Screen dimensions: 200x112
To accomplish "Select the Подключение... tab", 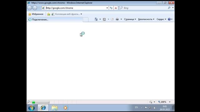I will [x=55, y=20].
